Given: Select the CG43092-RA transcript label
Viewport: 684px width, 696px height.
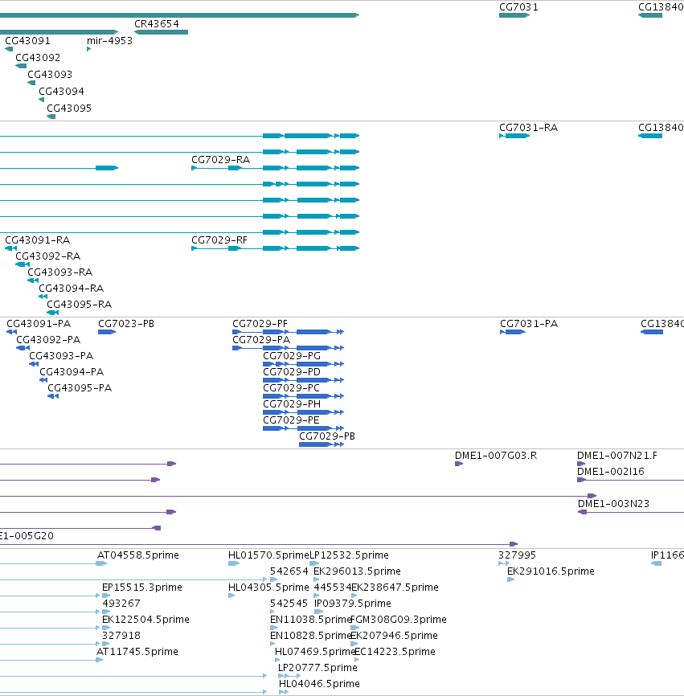Looking at the screenshot, I should (x=48, y=256).
